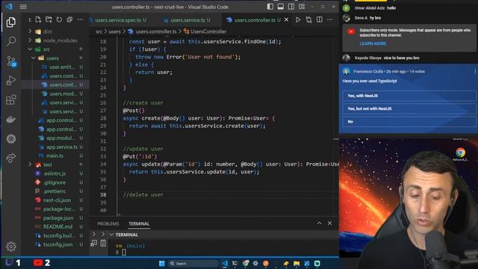
Task: Click users folder in the breadcrumb
Action: (x=114, y=31)
